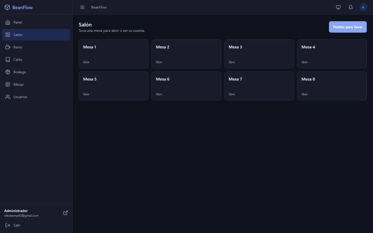Select the Mesa 3 table card
Image resolution: width=373 pixels, height=233 pixels.
(x=259, y=54)
